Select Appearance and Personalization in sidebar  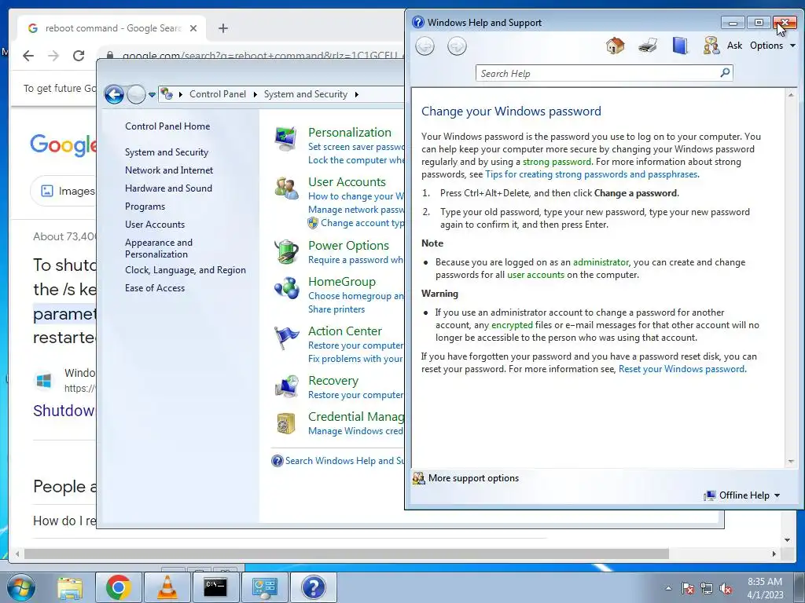pyautogui.click(x=159, y=248)
